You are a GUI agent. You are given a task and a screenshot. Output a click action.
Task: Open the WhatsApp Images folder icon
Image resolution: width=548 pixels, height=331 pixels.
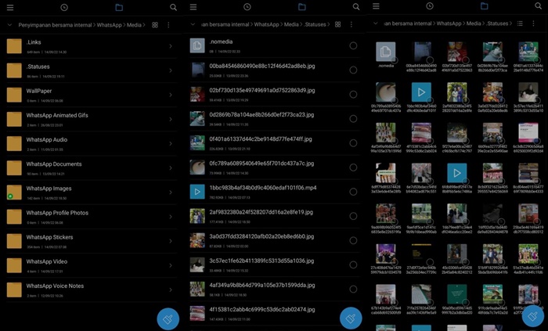14,192
